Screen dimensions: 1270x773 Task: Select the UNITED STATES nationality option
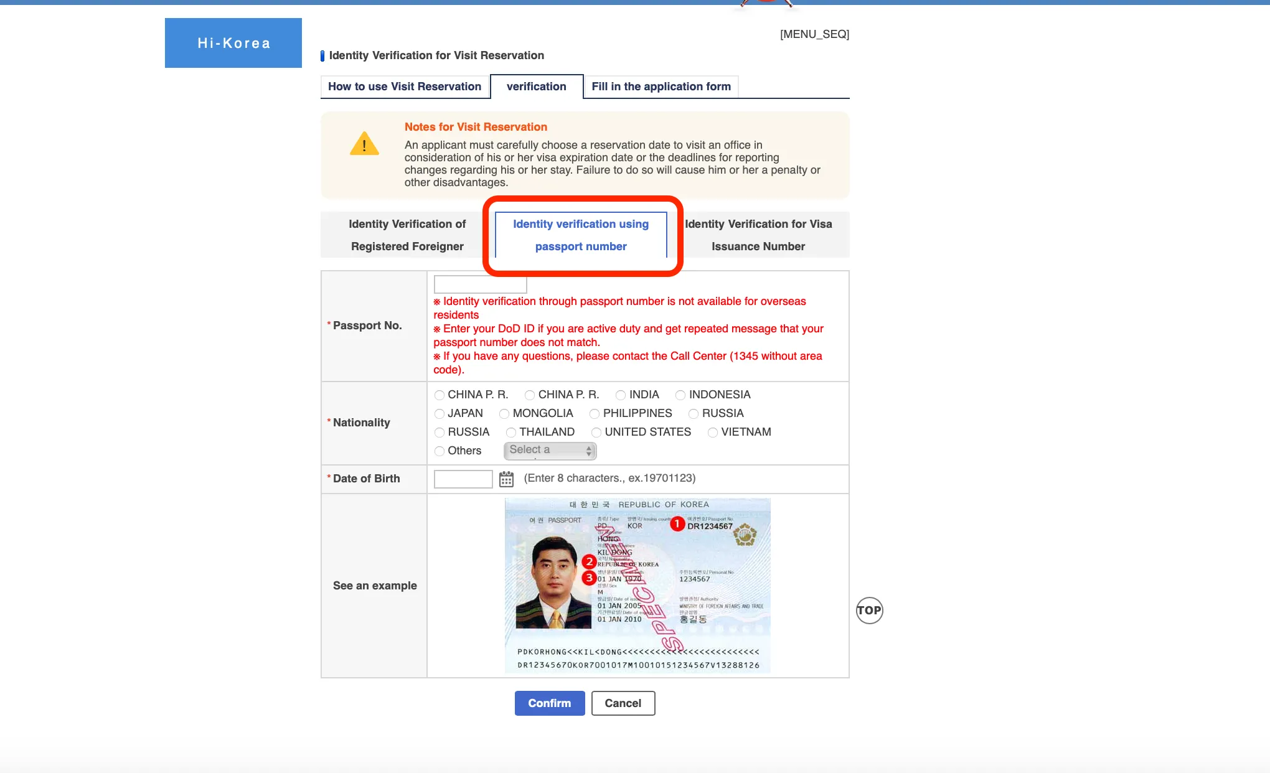tap(596, 433)
